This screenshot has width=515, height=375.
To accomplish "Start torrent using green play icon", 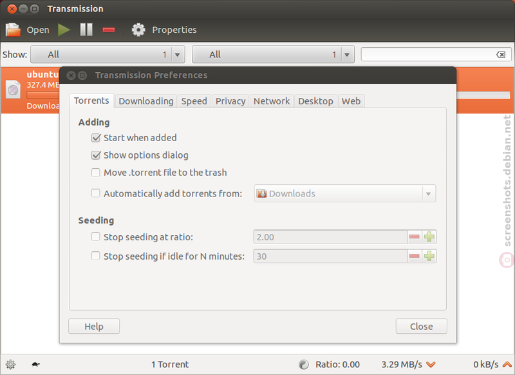I will (x=64, y=30).
